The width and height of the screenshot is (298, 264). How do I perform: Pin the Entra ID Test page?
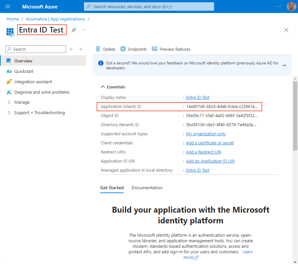click(74, 30)
